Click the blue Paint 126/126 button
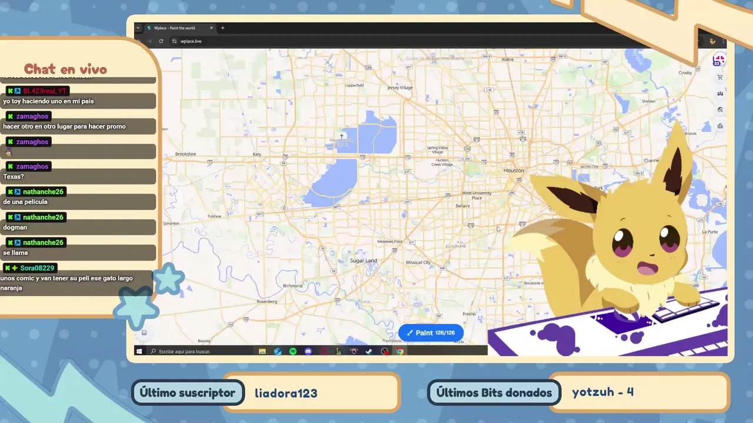The width and height of the screenshot is (753, 423). (431, 333)
